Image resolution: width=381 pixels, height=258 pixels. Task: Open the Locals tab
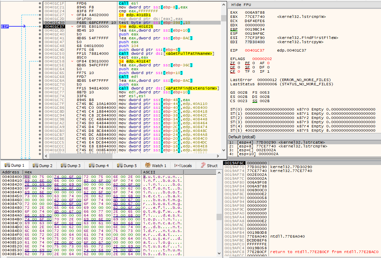(x=183, y=166)
